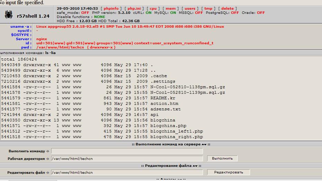
Task: Click the 'Редактировать файл' path field
Action: tap(127, 172)
